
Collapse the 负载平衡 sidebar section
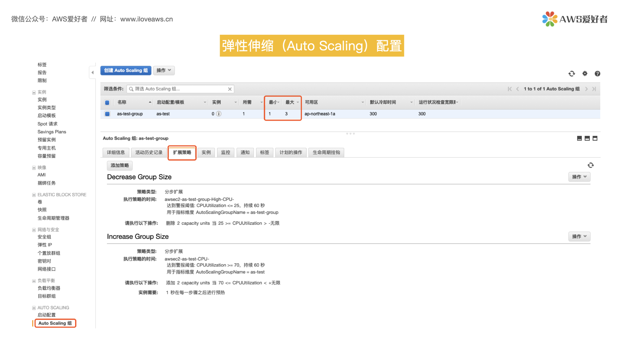(34, 281)
